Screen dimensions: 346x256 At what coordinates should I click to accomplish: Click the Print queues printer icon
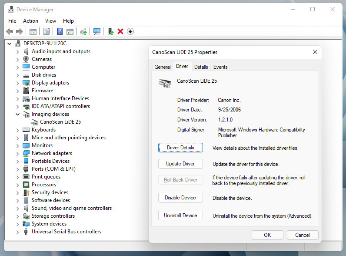point(26,177)
